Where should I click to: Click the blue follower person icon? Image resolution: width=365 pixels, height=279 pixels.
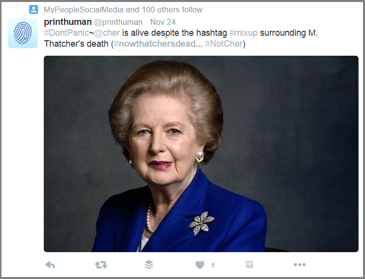[x=33, y=9]
